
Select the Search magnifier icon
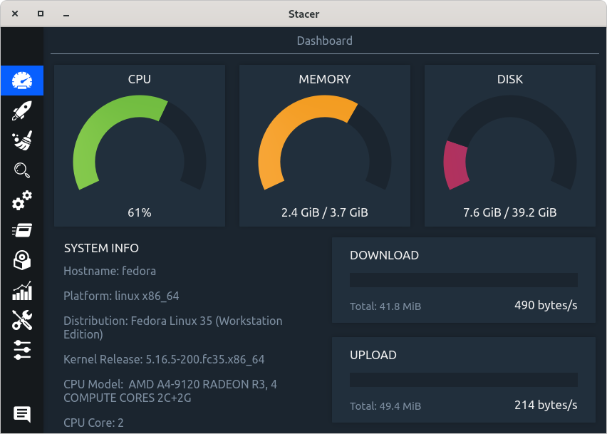(x=21, y=170)
